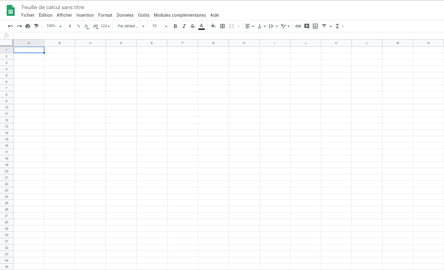Open vertical alignment dropdown
The width and height of the screenshot is (444, 270).
261,26
